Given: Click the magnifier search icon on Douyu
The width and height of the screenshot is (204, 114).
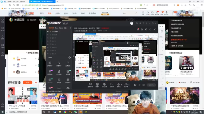Looking at the screenshot, I should (x=136, y=13).
